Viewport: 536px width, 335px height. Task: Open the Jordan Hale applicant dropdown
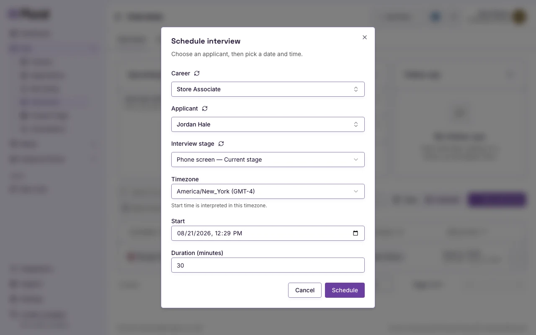(268, 124)
